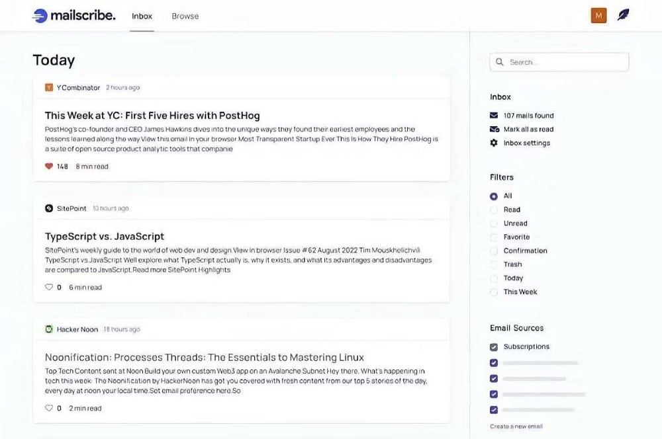Select the Trash filter radio button
This screenshot has height=439, width=662.
tap(494, 264)
